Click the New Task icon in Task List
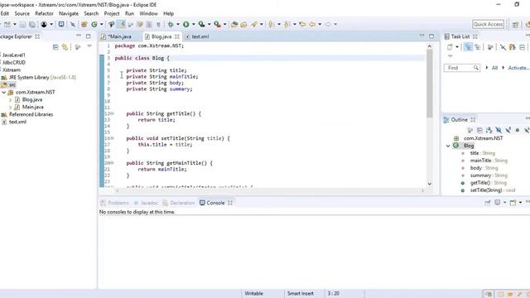 coord(450,47)
